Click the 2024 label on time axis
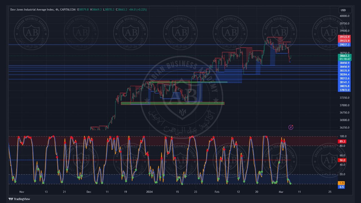 click(149, 192)
